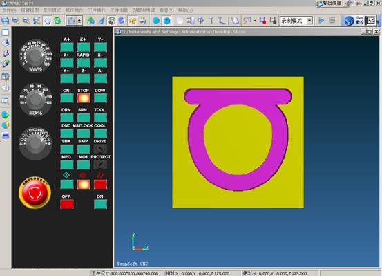Open the last menu bar item

185,10
